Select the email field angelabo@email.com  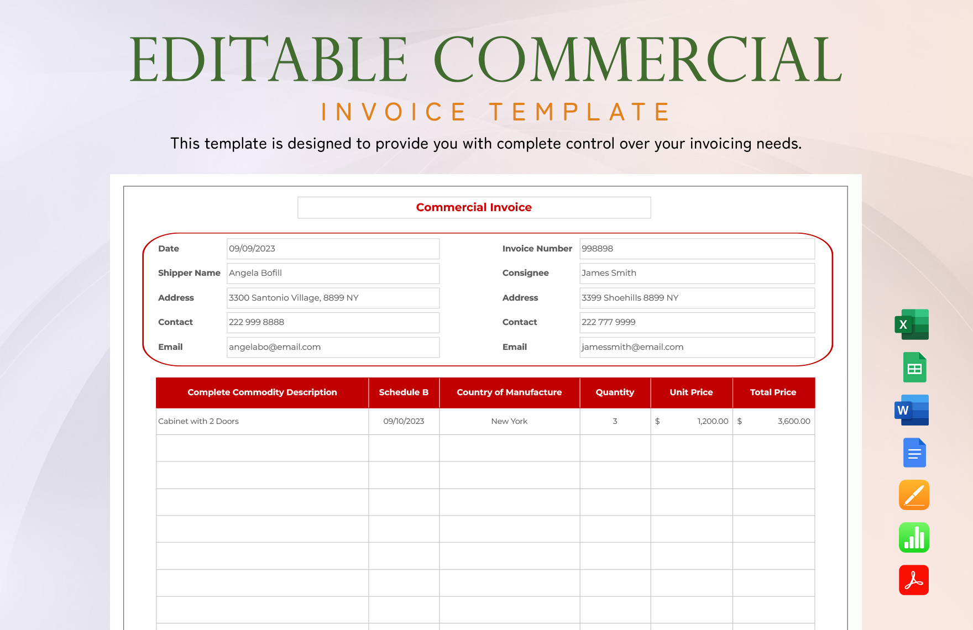click(x=333, y=347)
